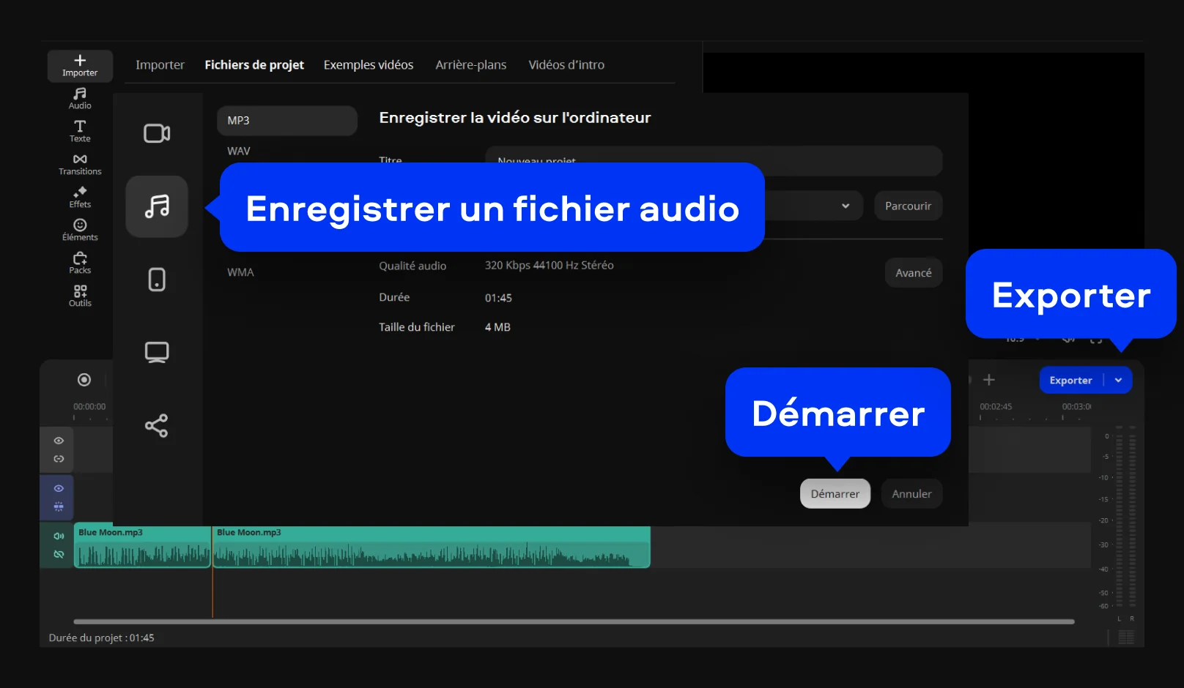Click the "Durée du projet : 01:45" status text

[x=101, y=637]
